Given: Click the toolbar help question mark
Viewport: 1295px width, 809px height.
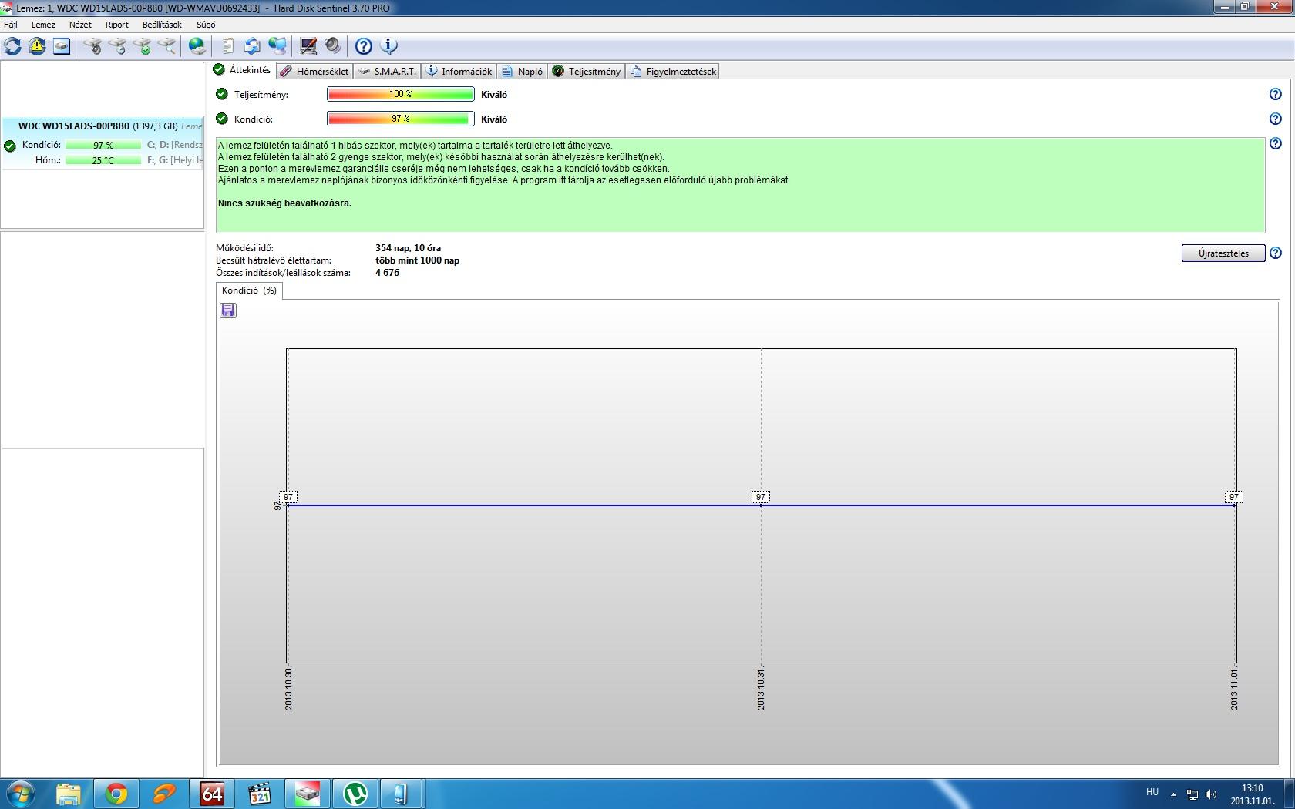Looking at the screenshot, I should [x=364, y=46].
